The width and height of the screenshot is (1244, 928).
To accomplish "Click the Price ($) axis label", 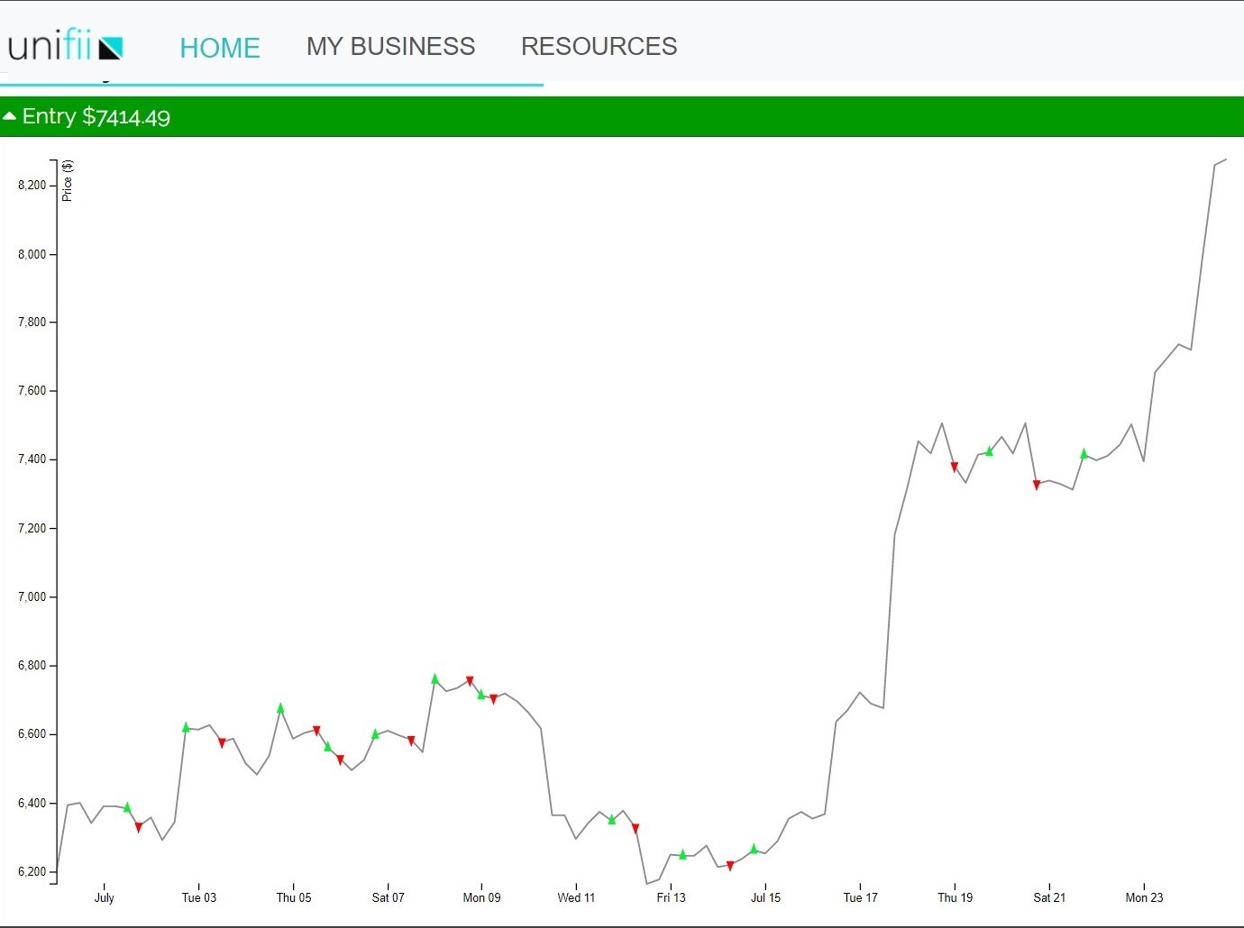I will [68, 180].
